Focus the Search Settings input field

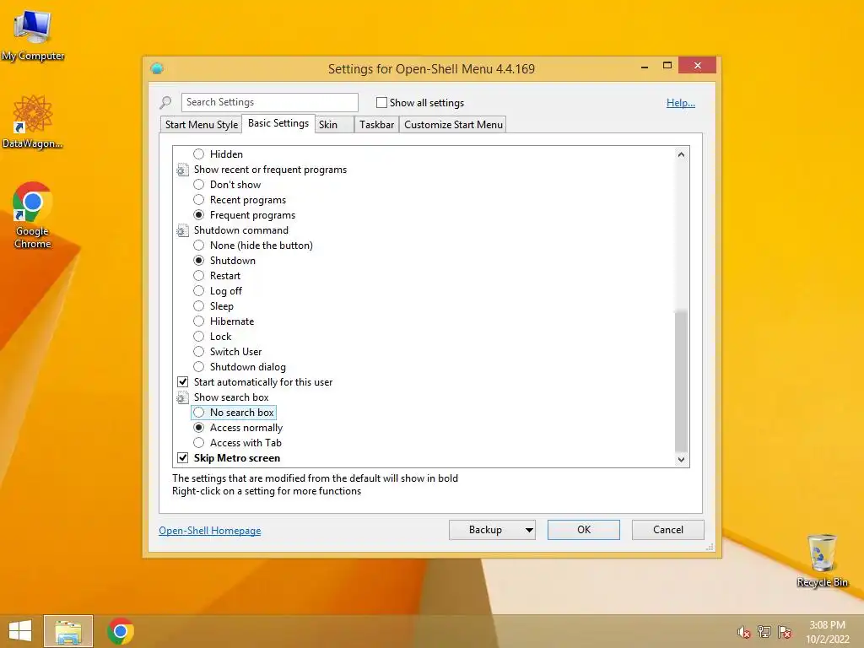pos(269,102)
